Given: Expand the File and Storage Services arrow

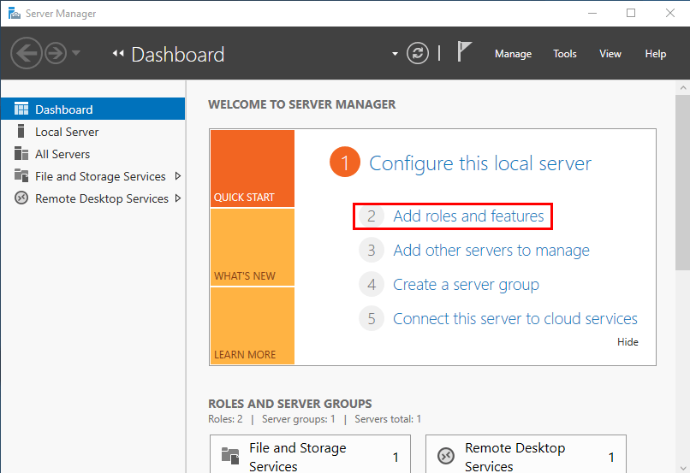Looking at the screenshot, I should [178, 176].
